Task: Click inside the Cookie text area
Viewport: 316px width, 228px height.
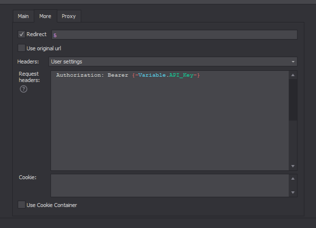Action: tap(169, 186)
